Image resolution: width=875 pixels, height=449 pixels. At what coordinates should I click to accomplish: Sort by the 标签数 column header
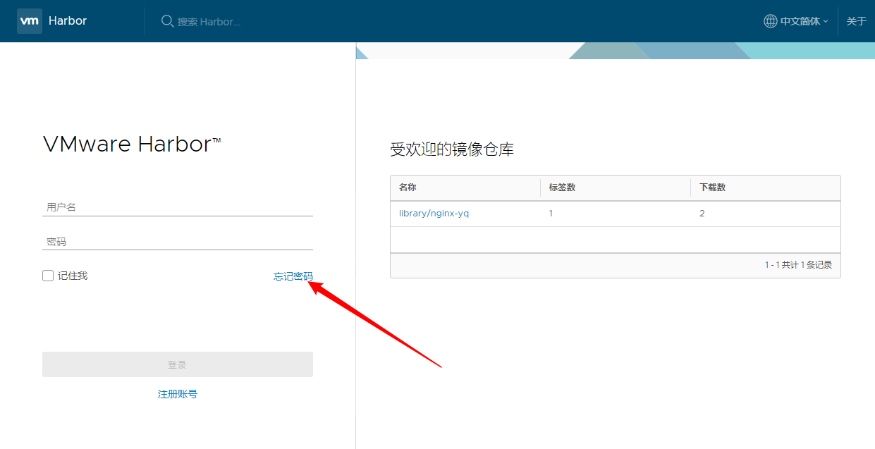[x=562, y=187]
